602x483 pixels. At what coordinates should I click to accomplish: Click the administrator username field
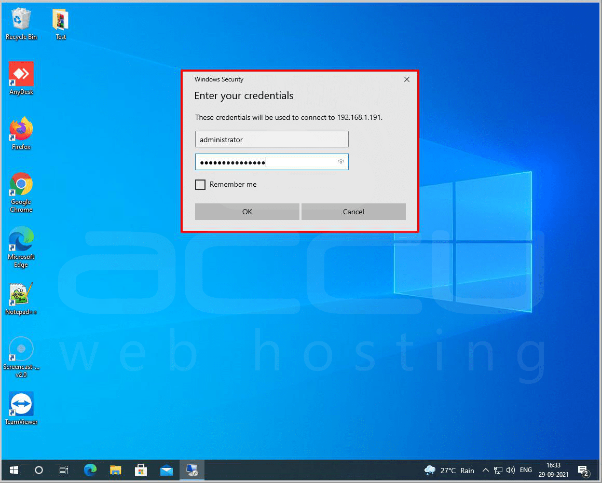(x=271, y=139)
